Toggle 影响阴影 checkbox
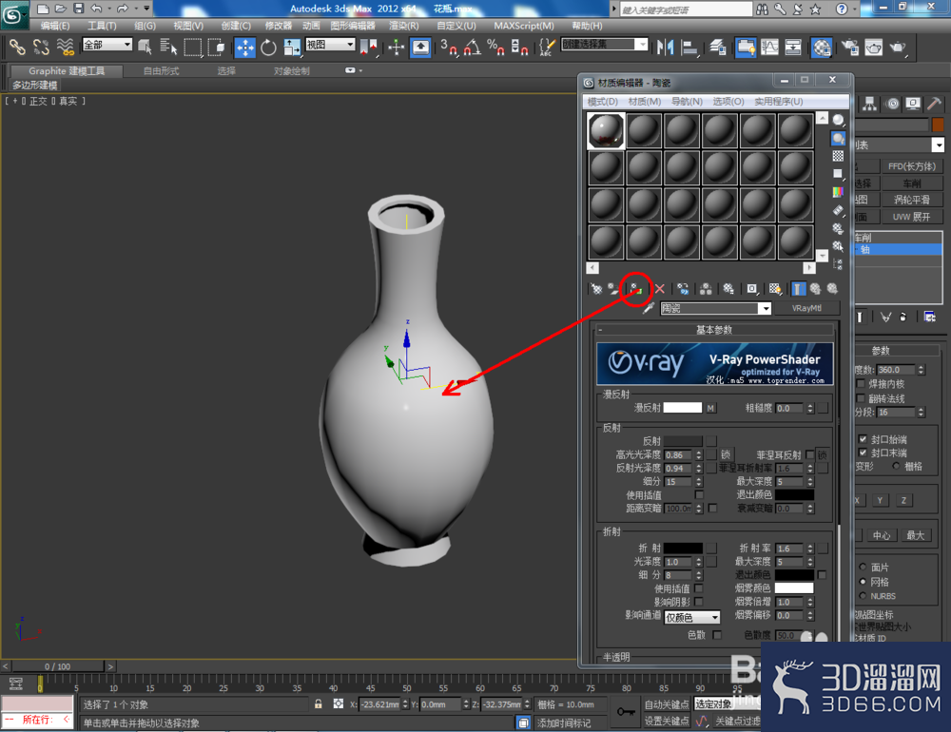Screen dimensions: 951x732 pyautogui.click(x=699, y=602)
